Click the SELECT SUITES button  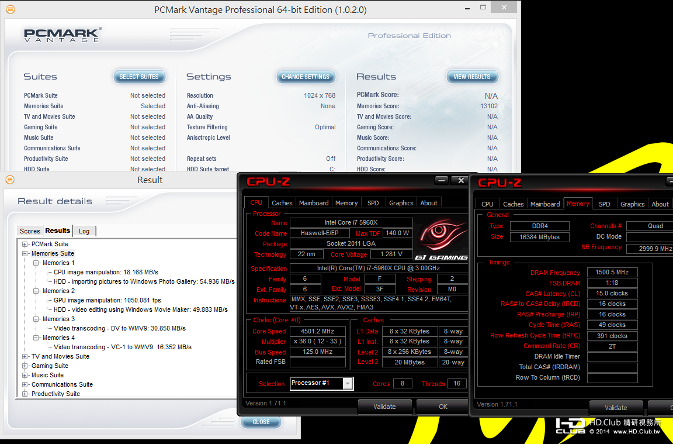139,77
